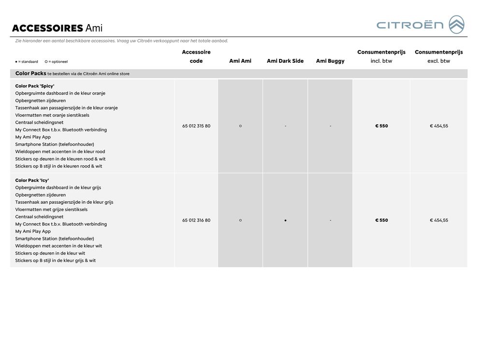Viewport: 478px width, 338px height.
Task: Click the optional circle for Icy under Ami Ami
Action: click(x=240, y=220)
